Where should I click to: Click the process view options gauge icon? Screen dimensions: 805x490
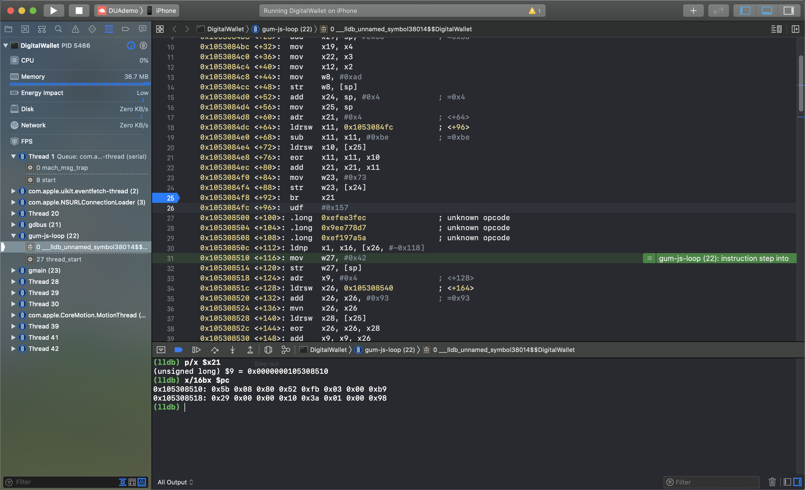pos(131,45)
